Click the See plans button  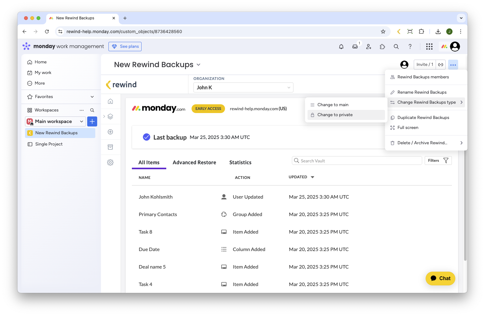(125, 47)
